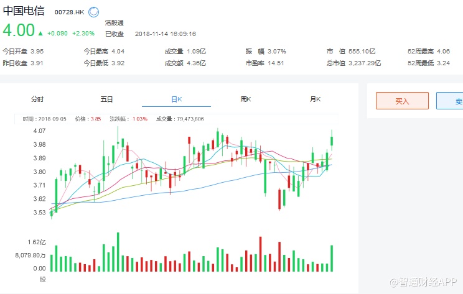The height and width of the screenshot is (294, 463).
Task: Open the 日K candlestick tab
Action: tap(176, 99)
